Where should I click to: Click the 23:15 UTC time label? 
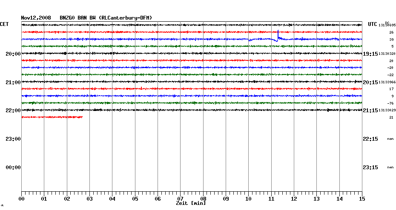[x=370, y=167]
